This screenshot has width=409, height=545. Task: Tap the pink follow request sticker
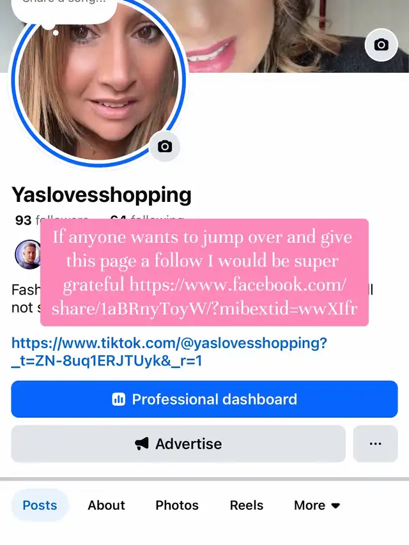(x=204, y=272)
